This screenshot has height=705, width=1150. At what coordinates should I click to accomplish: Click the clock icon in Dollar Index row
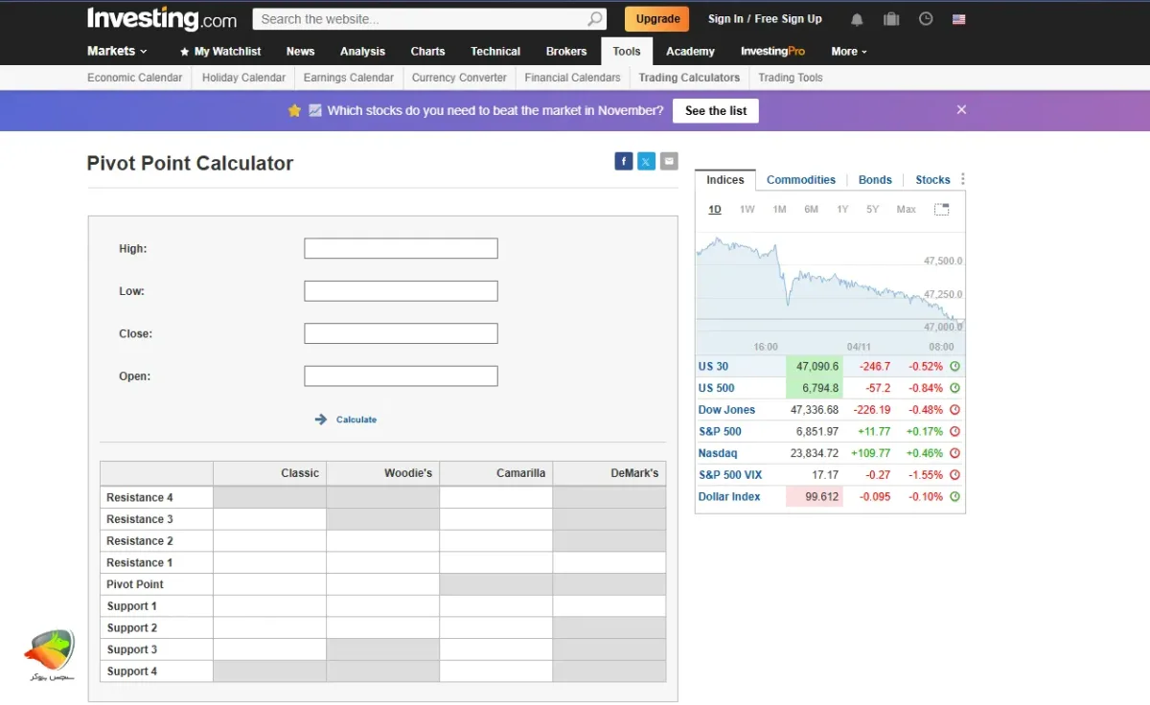(x=954, y=497)
